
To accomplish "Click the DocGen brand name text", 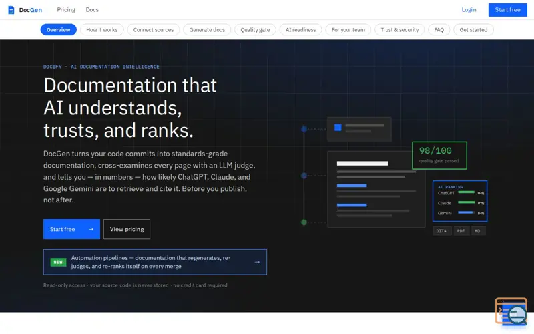I will tap(30, 10).
